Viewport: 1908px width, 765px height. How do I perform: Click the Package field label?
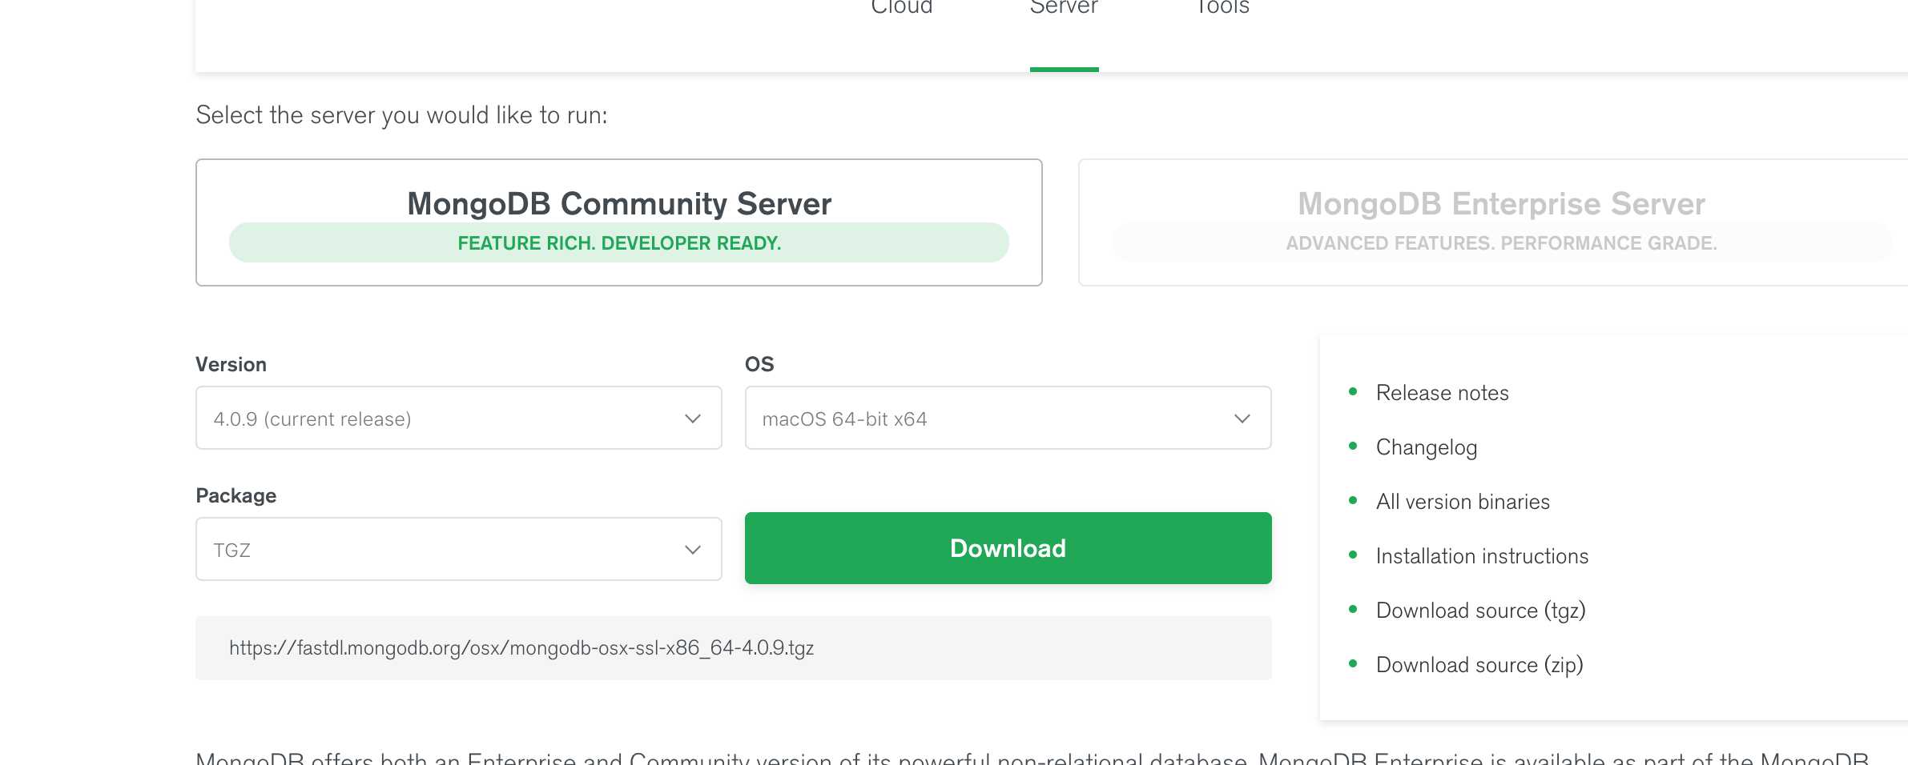[236, 495]
